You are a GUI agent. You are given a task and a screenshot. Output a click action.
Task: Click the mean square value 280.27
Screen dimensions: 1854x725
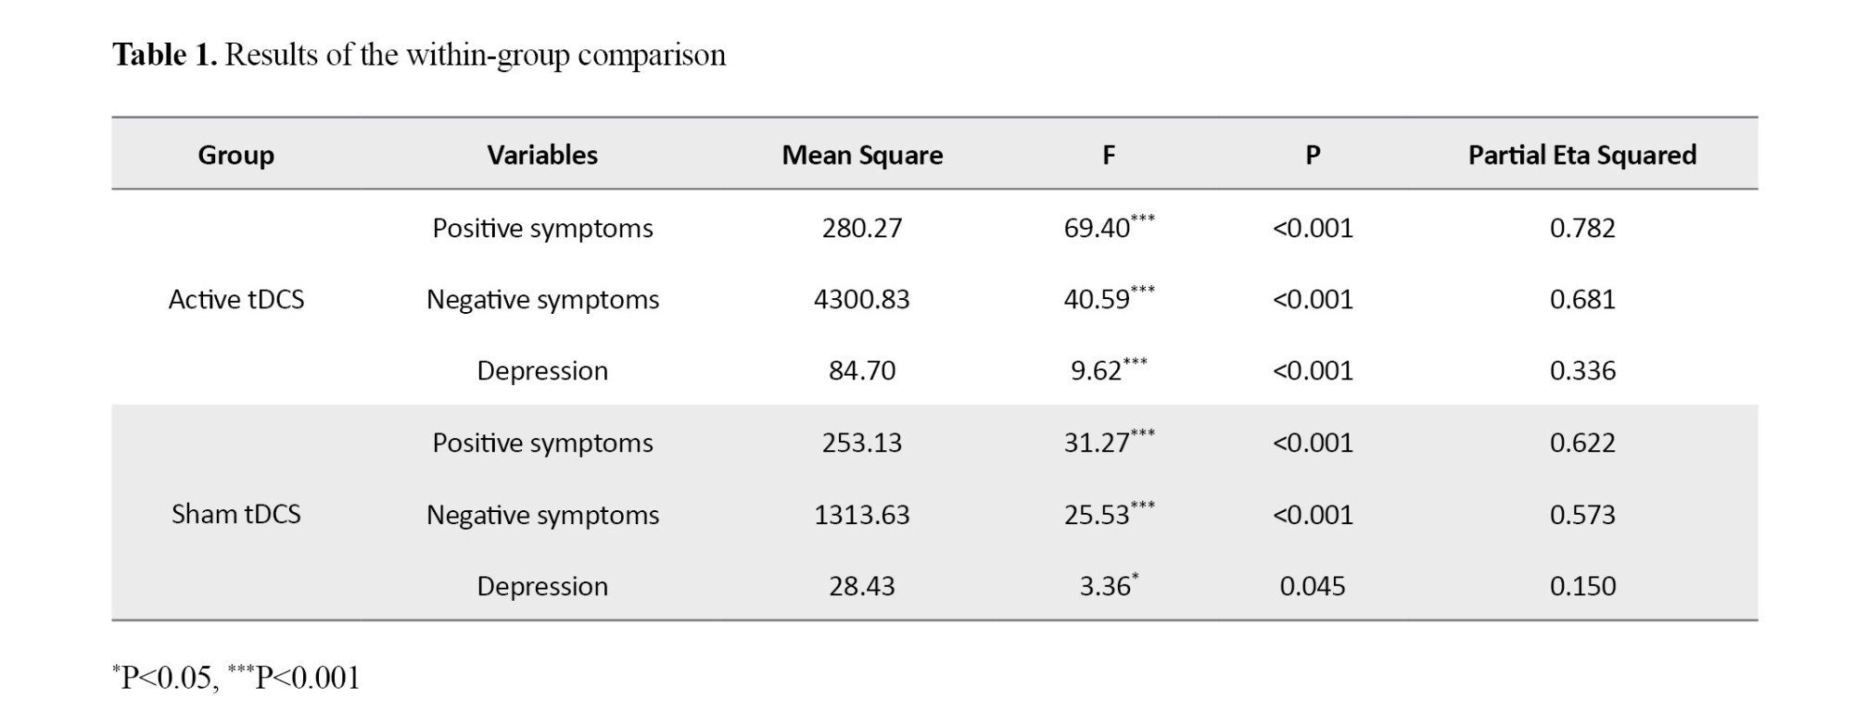(862, 228)
